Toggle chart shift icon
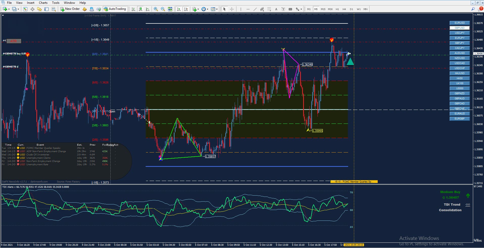 tap(186, 9)
